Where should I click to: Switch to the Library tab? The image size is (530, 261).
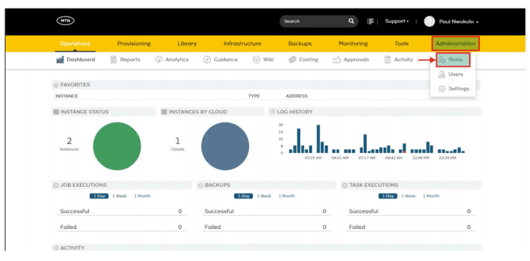(x=187, y=43)
